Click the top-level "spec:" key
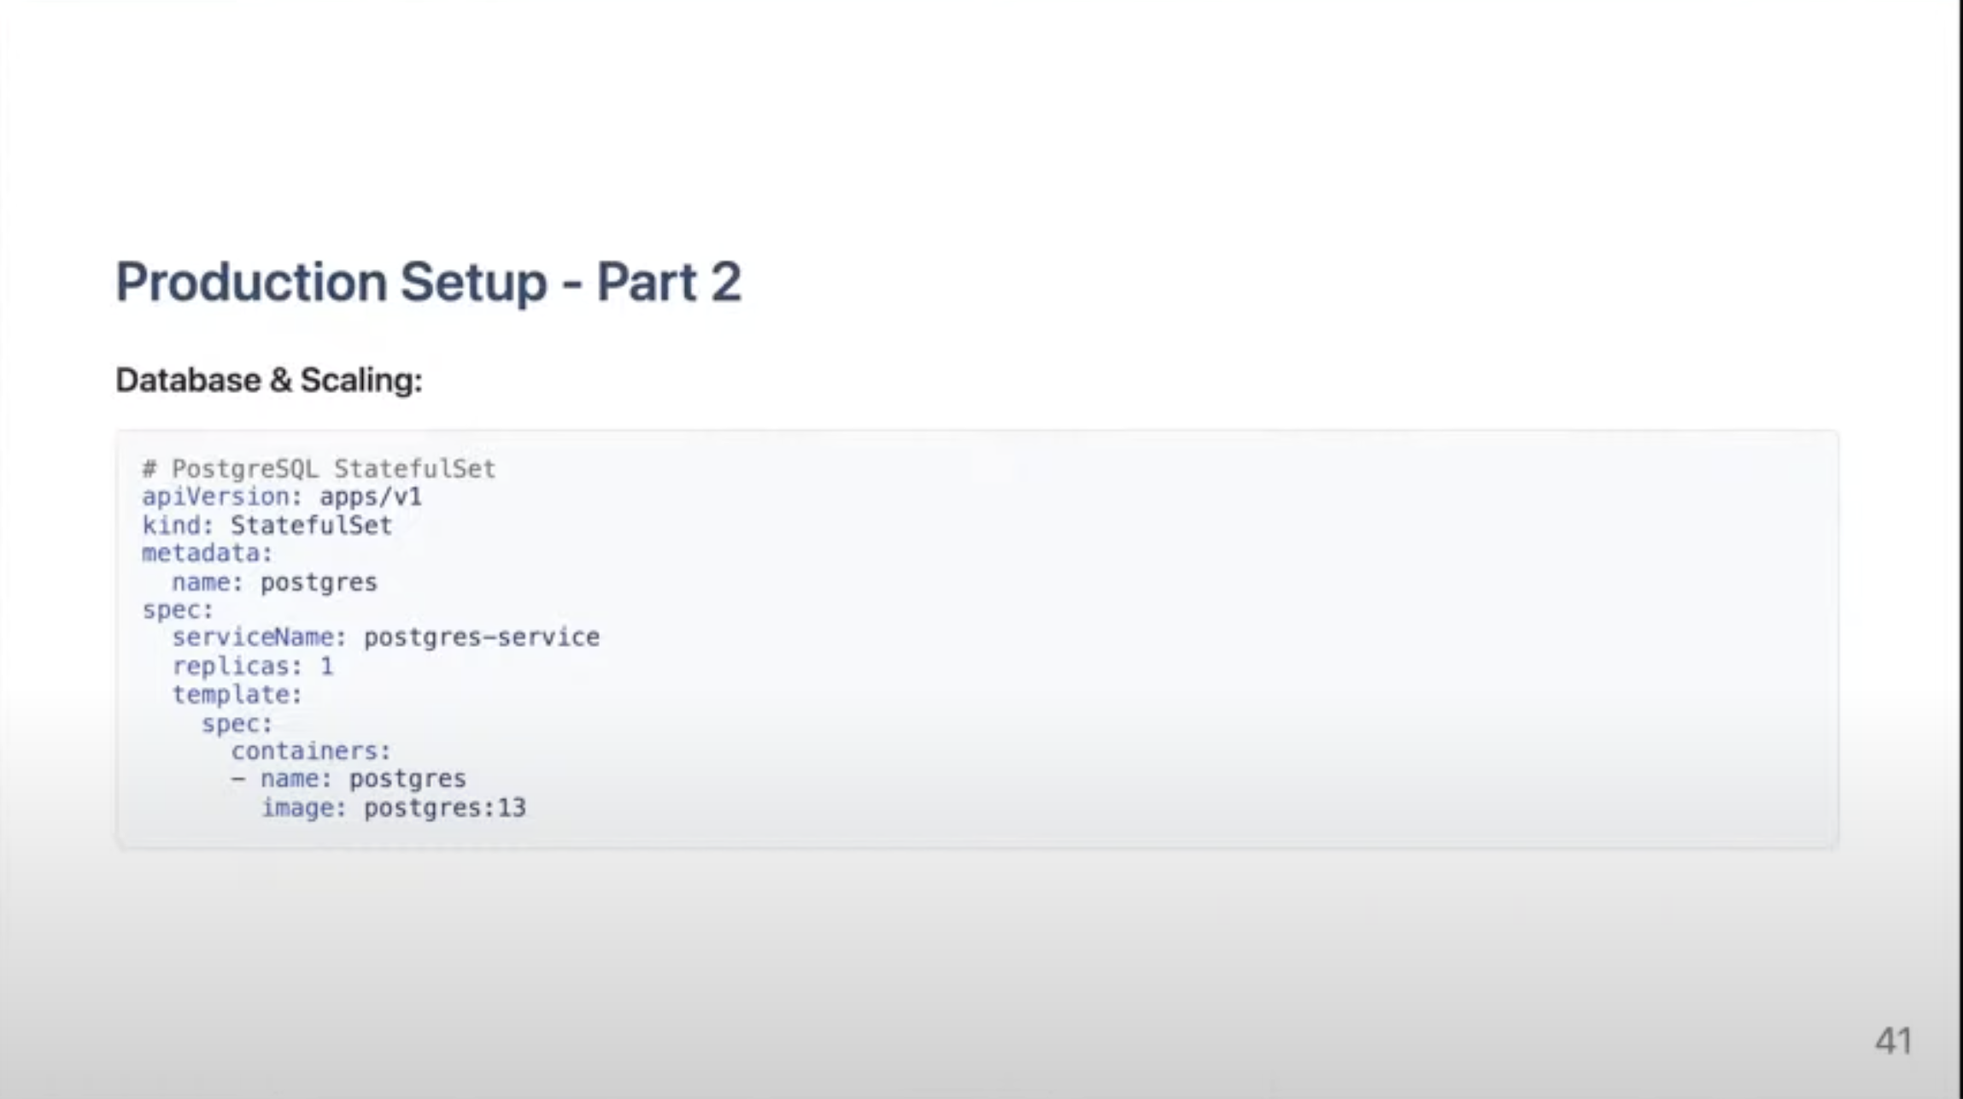1963x1099 pixels. point(178,610)
